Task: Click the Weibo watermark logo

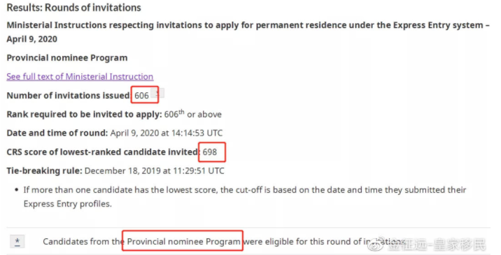Action: click(376, 244)
